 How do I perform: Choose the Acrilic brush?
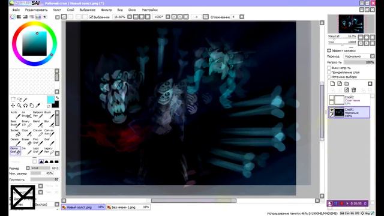pos(15,115)
